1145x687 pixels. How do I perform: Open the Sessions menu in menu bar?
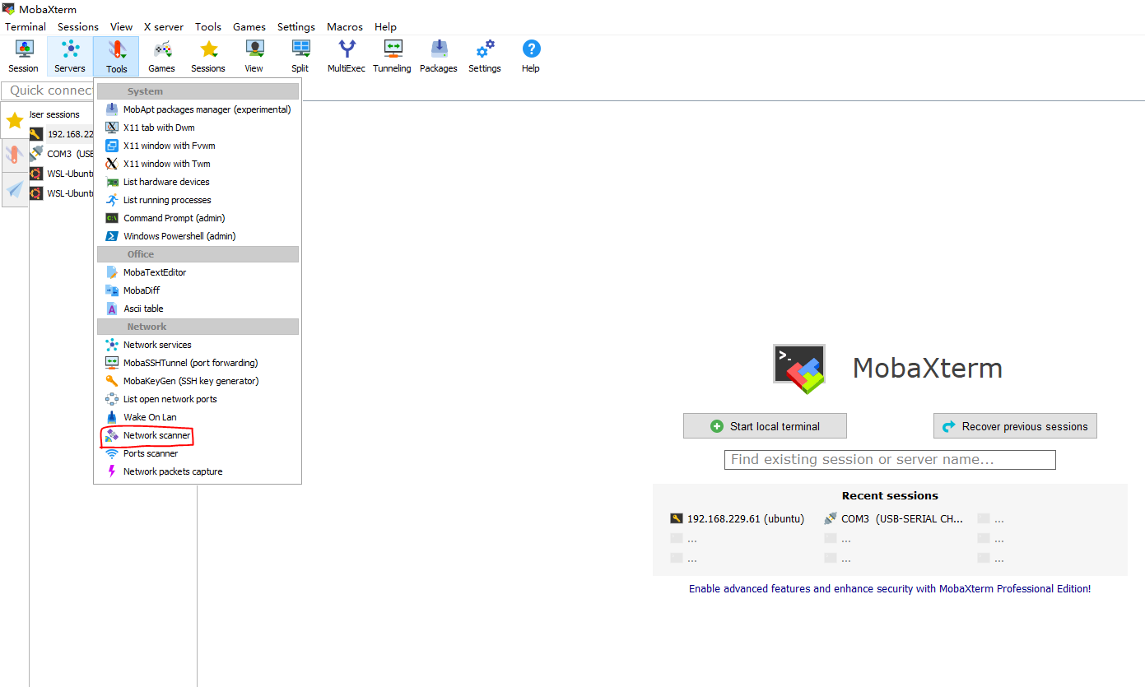tap(78, 26)
